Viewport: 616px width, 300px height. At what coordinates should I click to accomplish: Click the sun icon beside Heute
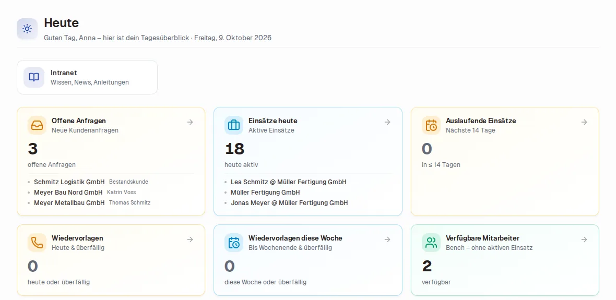pos(27,29)
